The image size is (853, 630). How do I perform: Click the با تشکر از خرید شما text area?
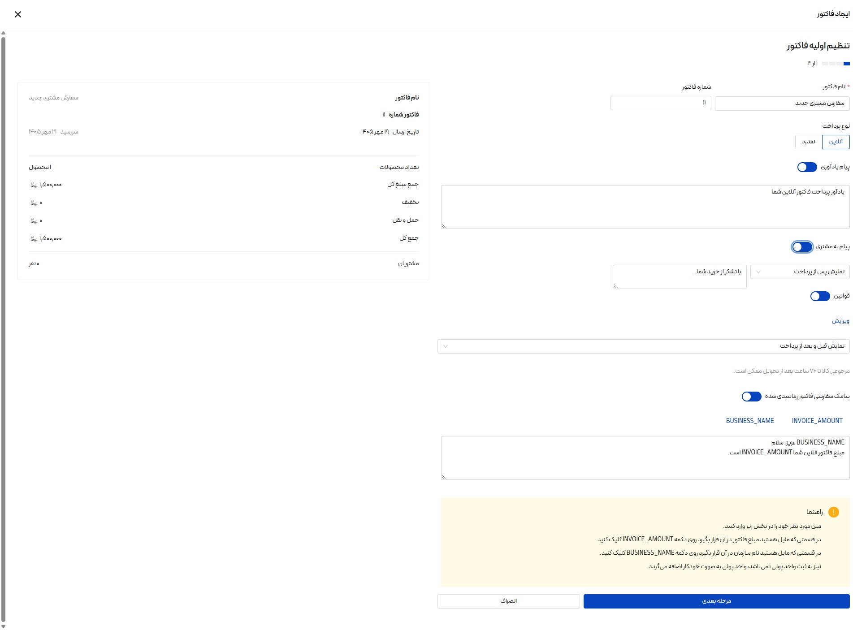coord(680,277)
